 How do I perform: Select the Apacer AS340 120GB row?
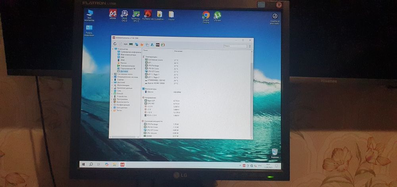pos(162,83)
